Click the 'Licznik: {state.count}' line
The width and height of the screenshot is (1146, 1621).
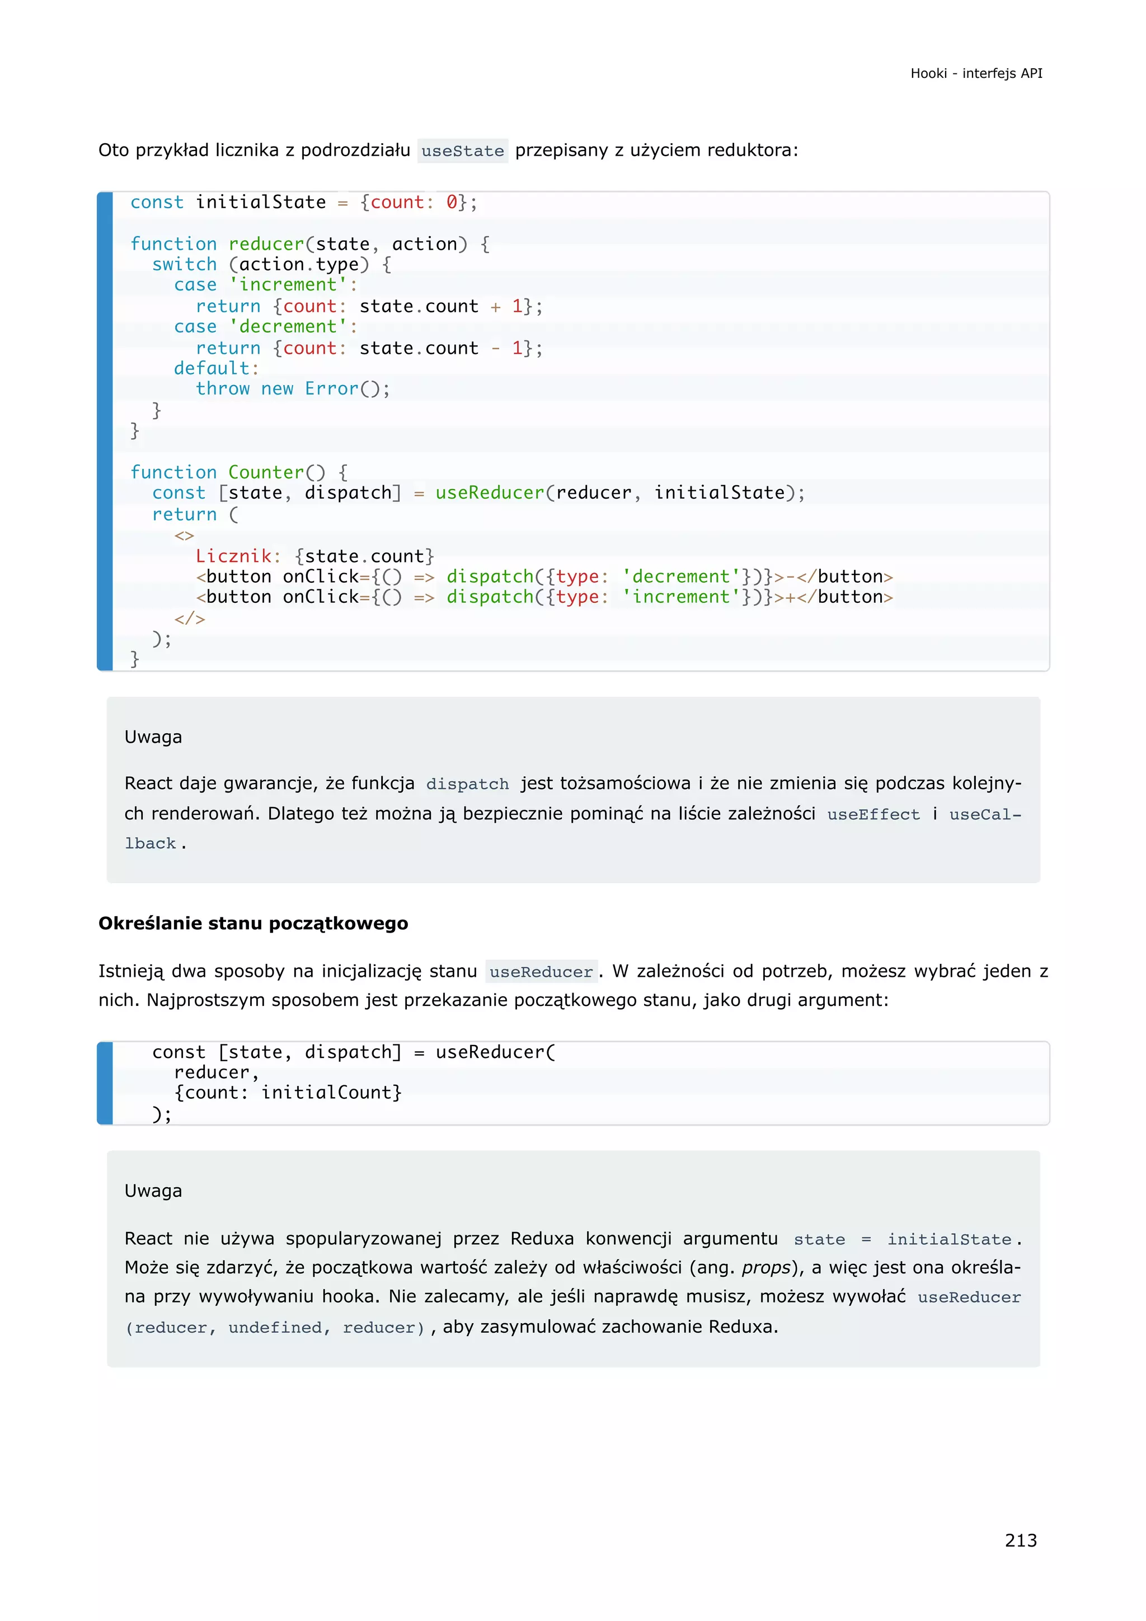(314, 556)
